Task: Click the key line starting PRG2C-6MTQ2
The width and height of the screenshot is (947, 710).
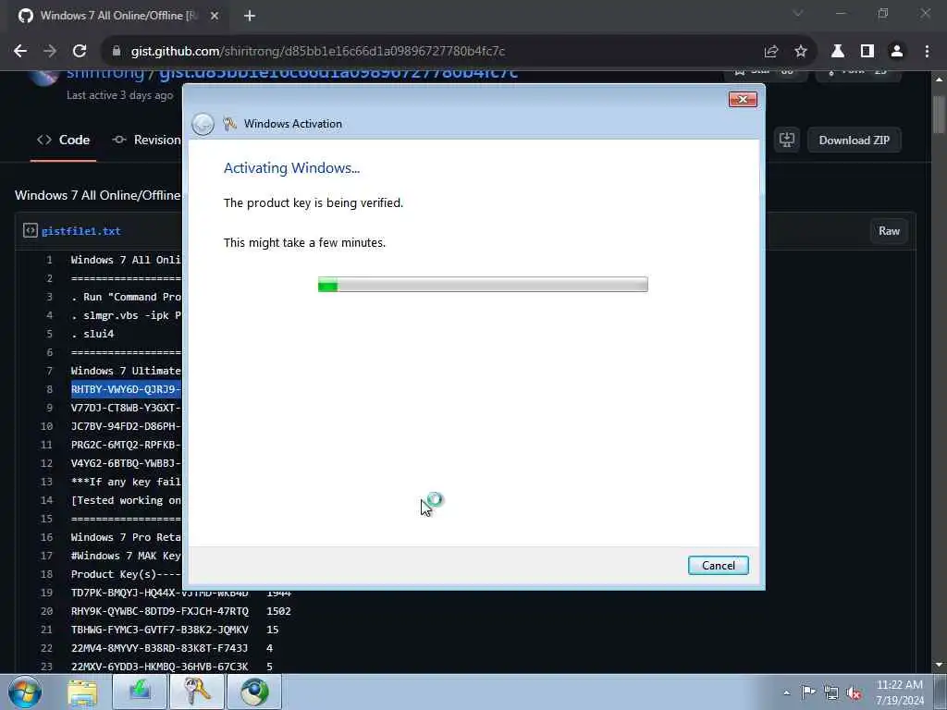Action: tap(126, 445)
